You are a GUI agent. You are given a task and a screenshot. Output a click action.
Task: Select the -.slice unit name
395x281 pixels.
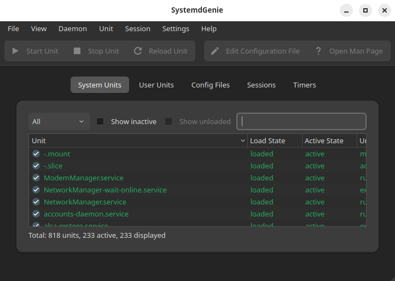(53, 166)
